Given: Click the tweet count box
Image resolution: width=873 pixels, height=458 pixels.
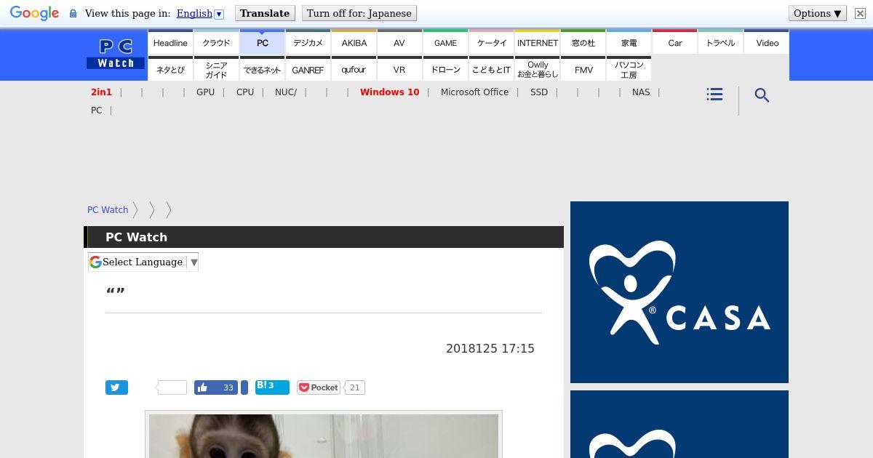Looking at the screenshot, I should [x=172, y=387].
